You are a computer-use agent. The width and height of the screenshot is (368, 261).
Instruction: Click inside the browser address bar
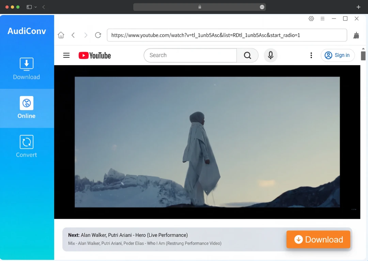click(x=227, y=35)
